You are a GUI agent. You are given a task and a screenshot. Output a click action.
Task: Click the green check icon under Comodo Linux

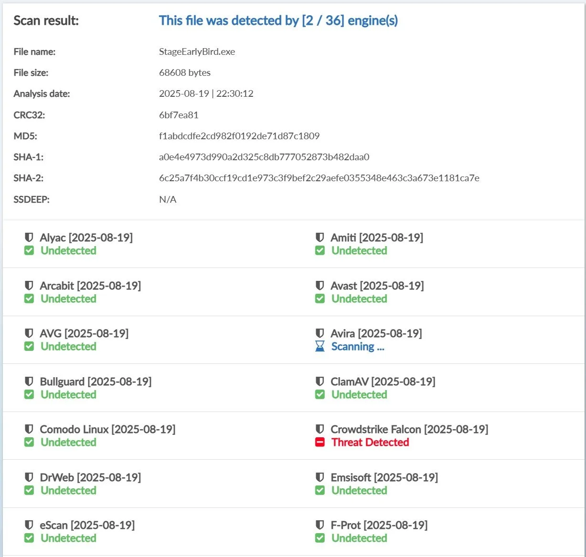click(x=29, y=442)
